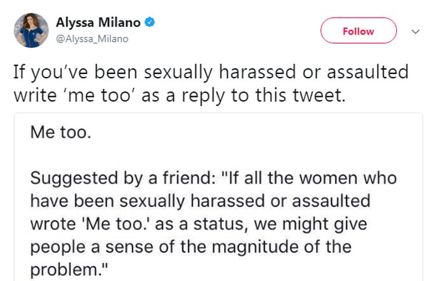Click the tweet's first line about being harassed
437x281 pixels.
pos(210,73)
